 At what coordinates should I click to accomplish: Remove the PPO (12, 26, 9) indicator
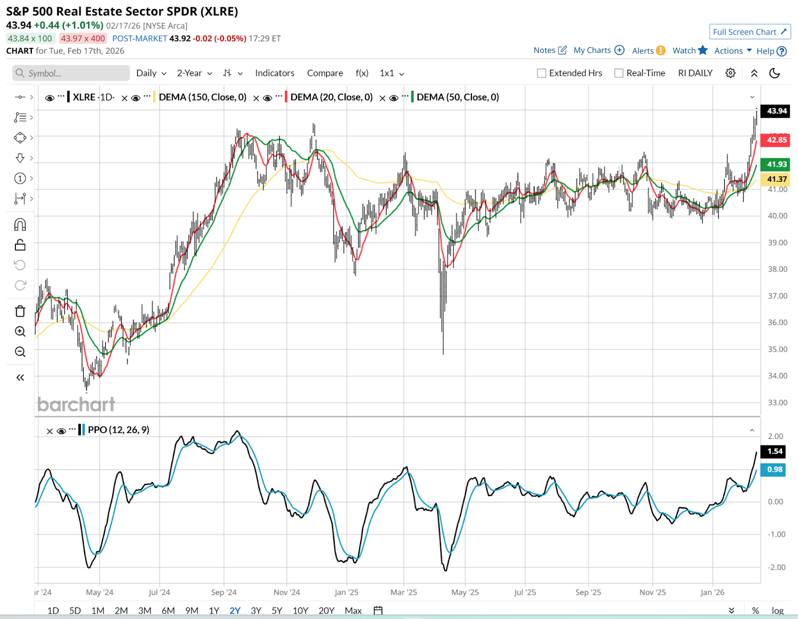(x=49, y=431)
